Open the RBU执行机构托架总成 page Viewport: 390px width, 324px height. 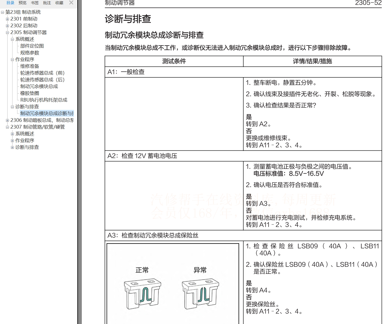pos(44,100)
